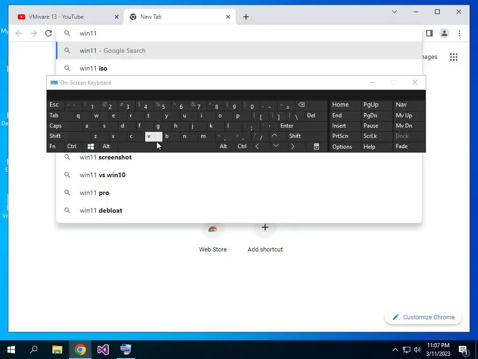Toggle left Shift on the On-Screen Keyboard
Image resolution: width=478 pixels, height=359 pixels.
coord(69,136)
